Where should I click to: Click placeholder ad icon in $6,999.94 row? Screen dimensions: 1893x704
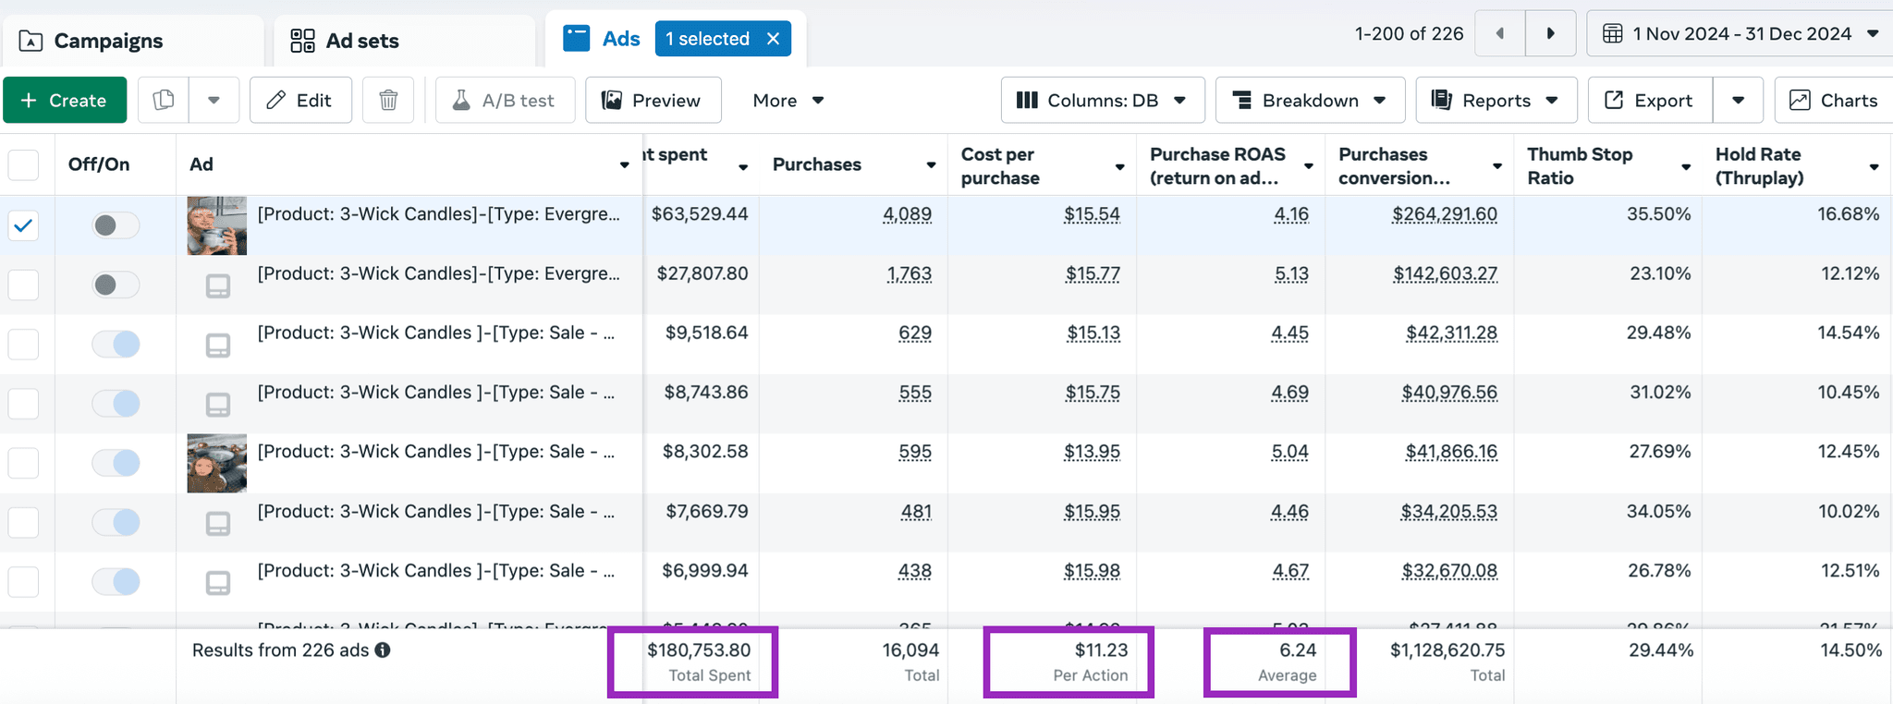218,583
